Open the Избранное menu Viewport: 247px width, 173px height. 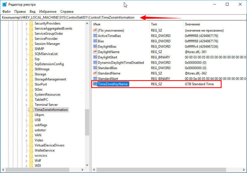tap(47, 12)
